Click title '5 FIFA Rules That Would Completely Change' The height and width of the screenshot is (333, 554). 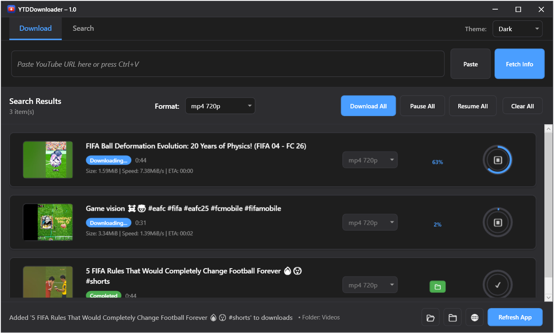point(194,276)
